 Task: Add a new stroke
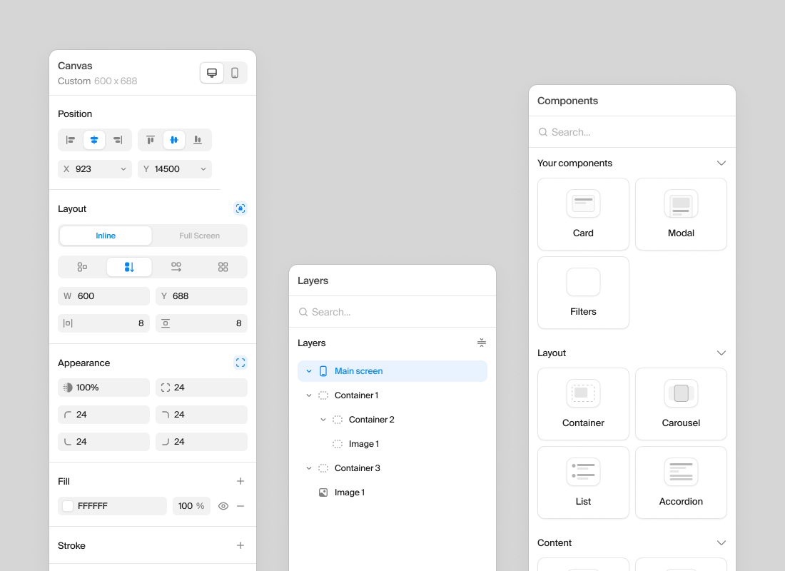(x=240, y=546)
